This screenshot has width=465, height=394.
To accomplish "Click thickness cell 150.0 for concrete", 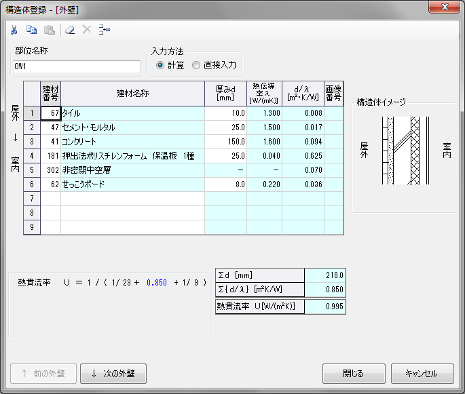I will pos(225,142).
